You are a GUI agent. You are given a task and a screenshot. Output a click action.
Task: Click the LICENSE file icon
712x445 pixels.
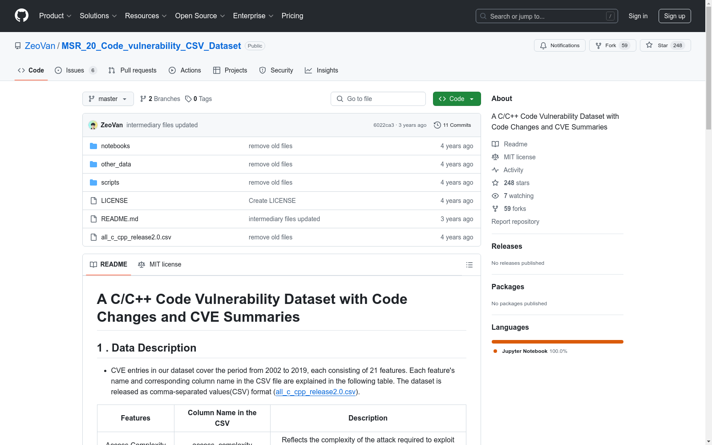93,201
